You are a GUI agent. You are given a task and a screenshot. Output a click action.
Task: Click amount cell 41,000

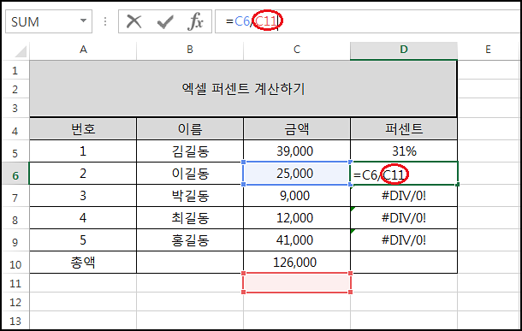click(x=297, y=239)
